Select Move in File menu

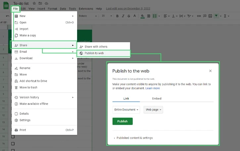point(44,75)
